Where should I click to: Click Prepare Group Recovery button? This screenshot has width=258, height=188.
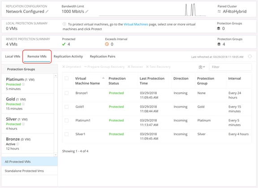pos(104,67)
